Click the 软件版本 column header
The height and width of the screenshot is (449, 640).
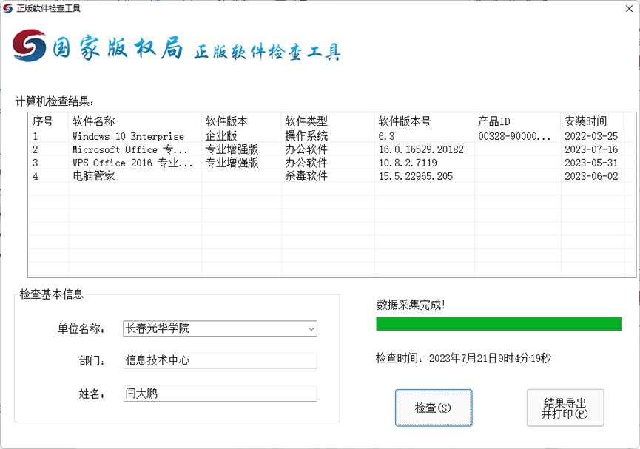[242, 121]
